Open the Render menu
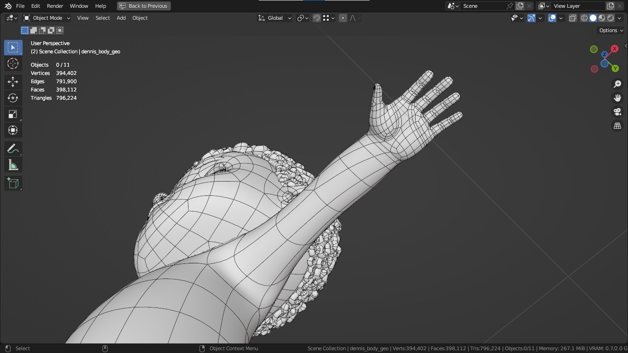 click(55, 6)
